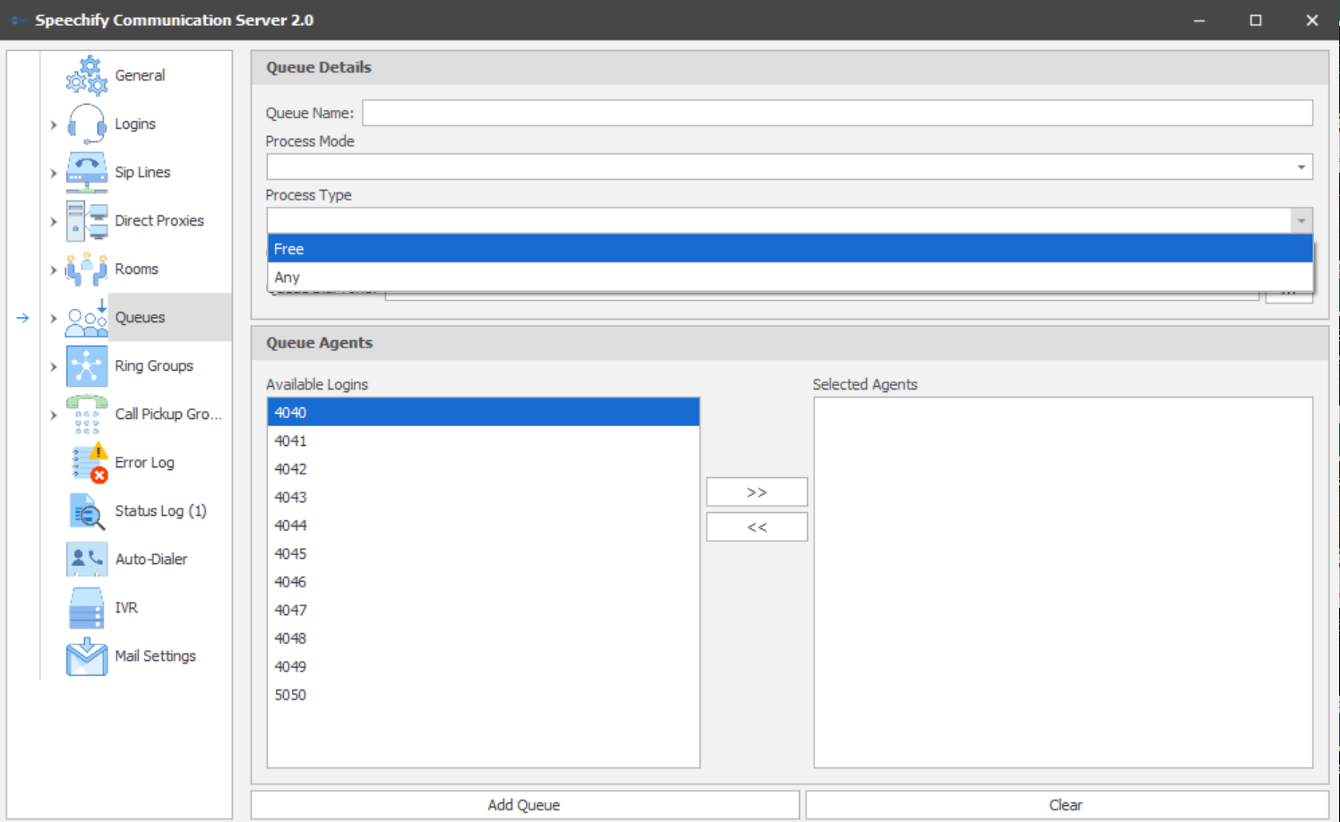Expand the Sip Lines tree node
The height and width of the screenshot is (822, 1340).
pyautogui.click(x=54, y=173)
